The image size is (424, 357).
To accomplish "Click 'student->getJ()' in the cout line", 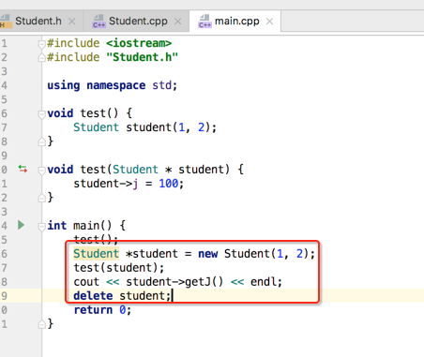I will click(x=174, y=282).
